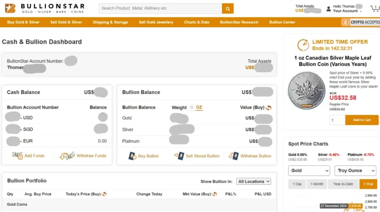Image resolution: width=380 pixels, height=212 pixels.
Task: Click the orange search magnifier button
Action: point(227,8)
